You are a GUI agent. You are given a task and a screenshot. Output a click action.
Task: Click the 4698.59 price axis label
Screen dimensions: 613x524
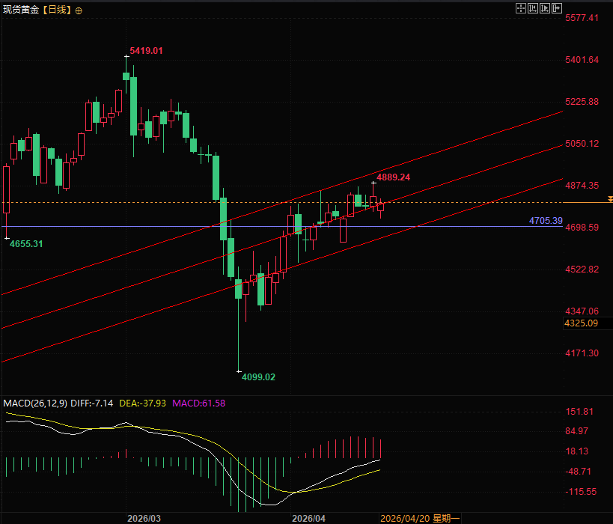[582, 228]
